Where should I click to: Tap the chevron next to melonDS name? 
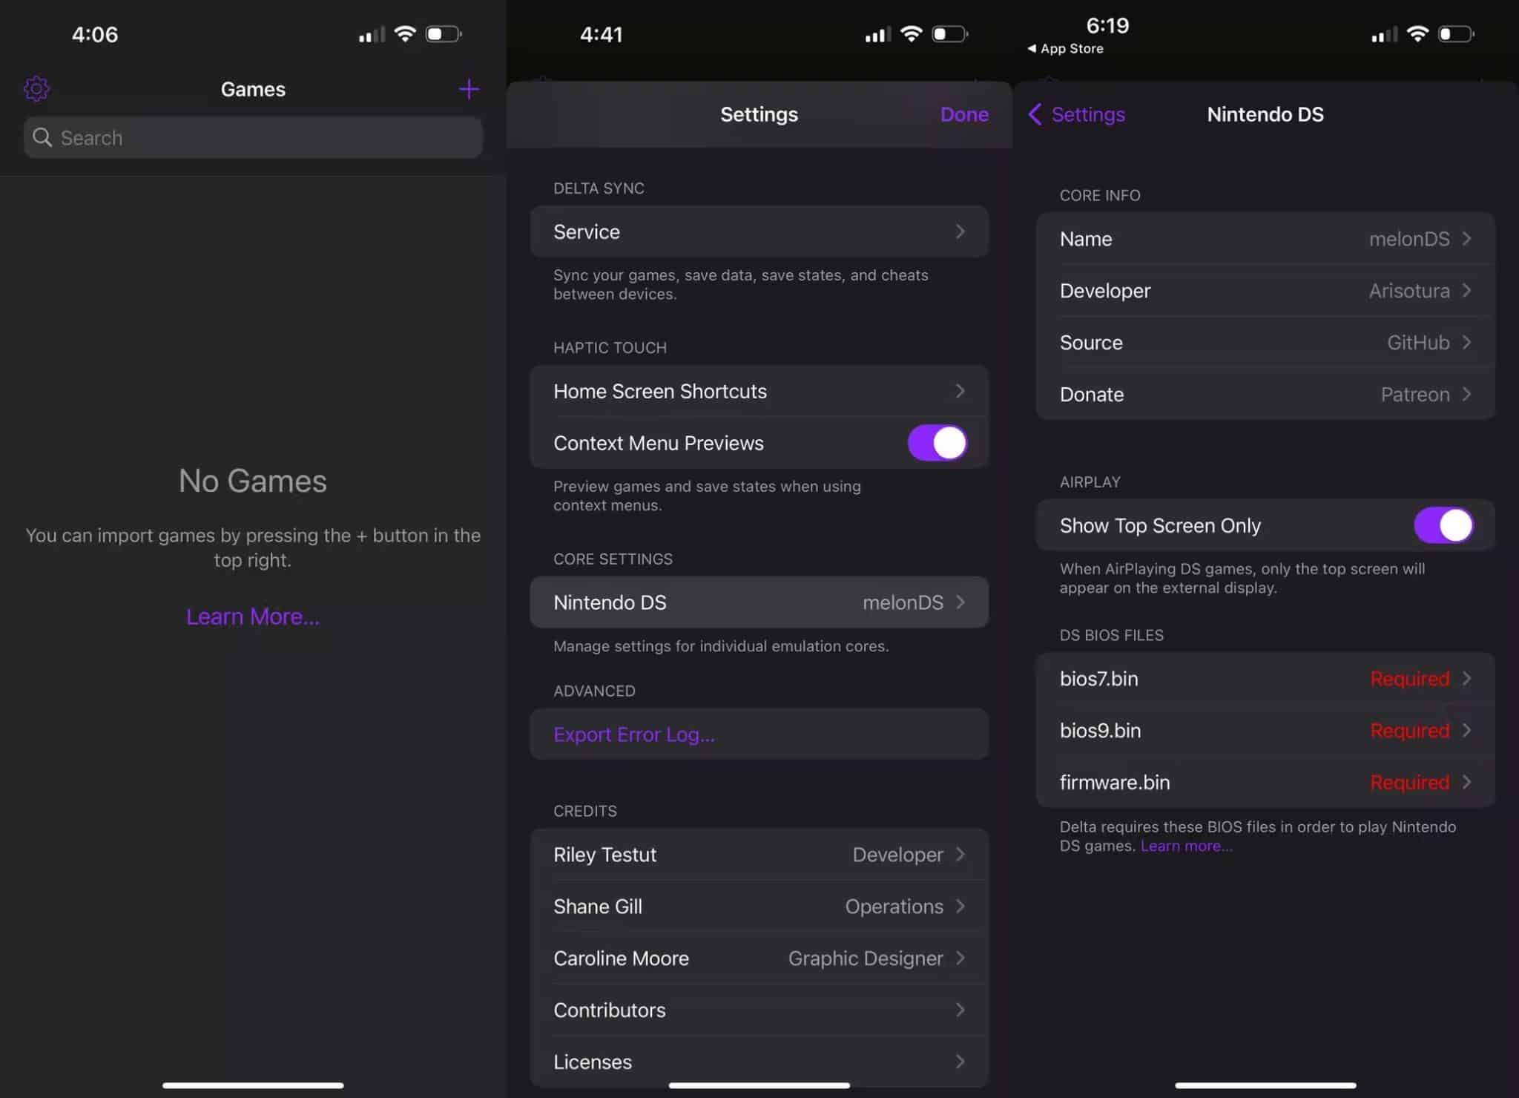click(x=1466, y=239)
